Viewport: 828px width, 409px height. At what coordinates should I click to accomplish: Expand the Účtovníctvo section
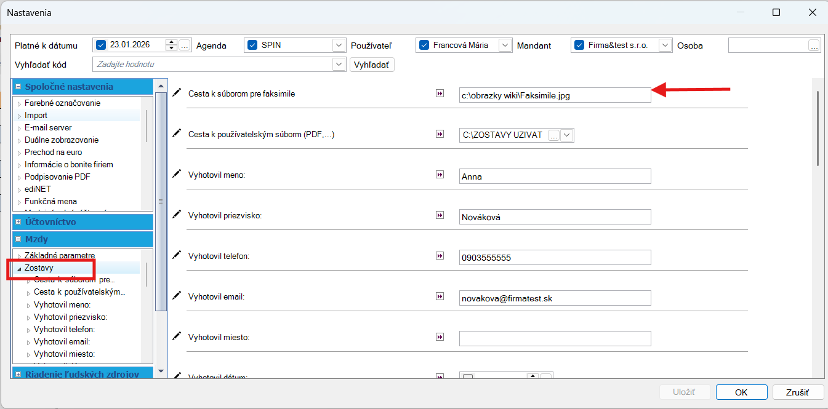click(18, 222)
